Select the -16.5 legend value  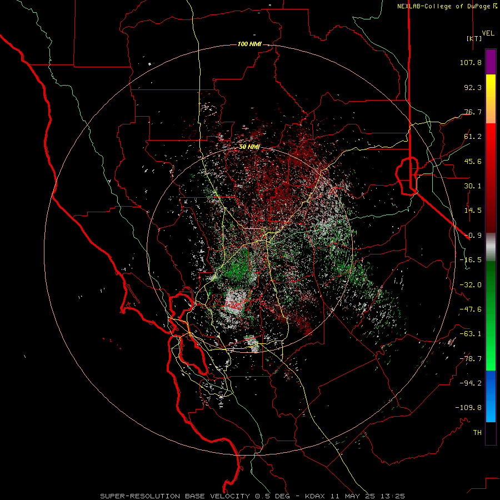point(471,260)
